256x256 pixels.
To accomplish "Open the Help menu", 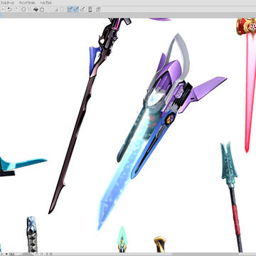I will (46, 3).
